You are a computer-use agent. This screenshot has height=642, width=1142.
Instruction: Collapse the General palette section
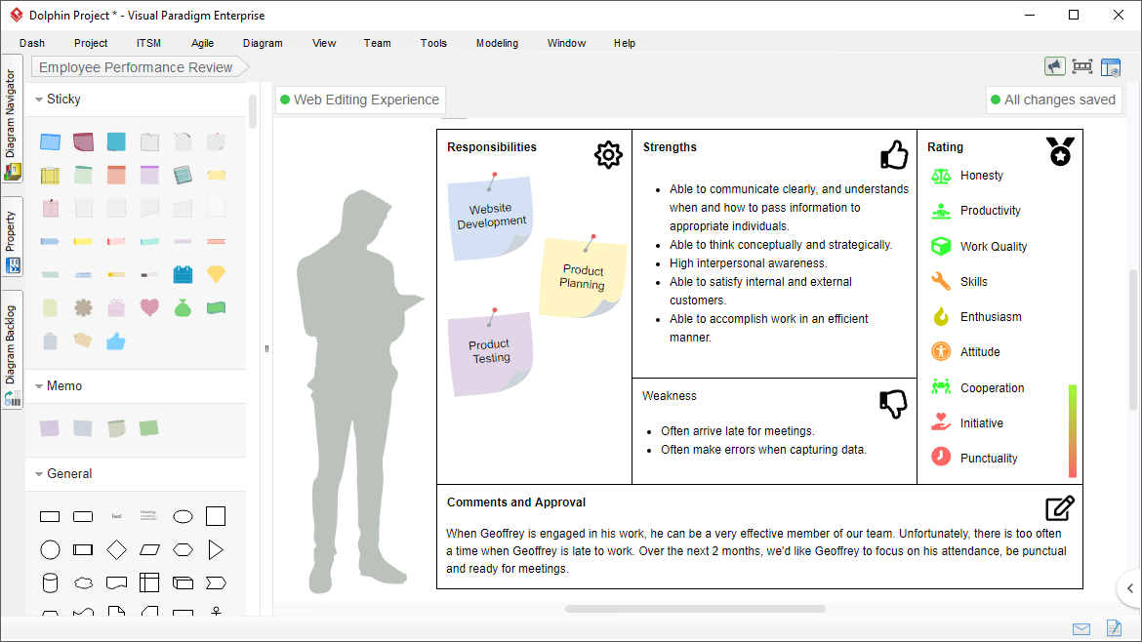[39, 474]
